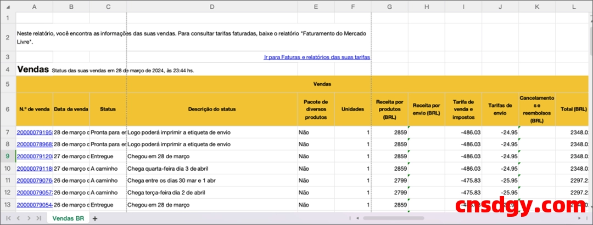This screenshot has width=593, height=225.
Task: Select column G header
Action: (x=389, y=7)
